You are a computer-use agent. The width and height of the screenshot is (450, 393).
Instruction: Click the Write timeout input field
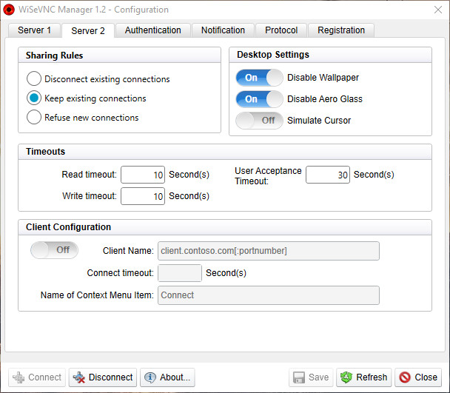(x=143, y=196)
